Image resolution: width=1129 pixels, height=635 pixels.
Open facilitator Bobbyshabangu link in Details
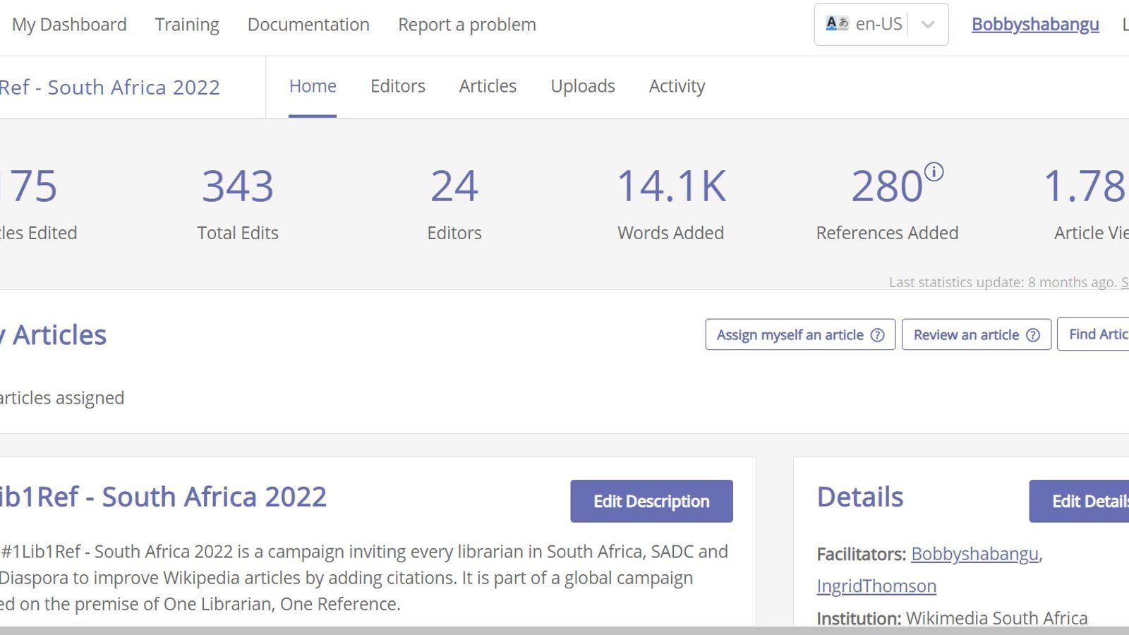click(975, 555)
